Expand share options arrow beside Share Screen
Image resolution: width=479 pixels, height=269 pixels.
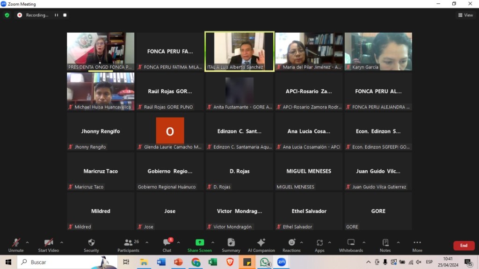point(213,242)
